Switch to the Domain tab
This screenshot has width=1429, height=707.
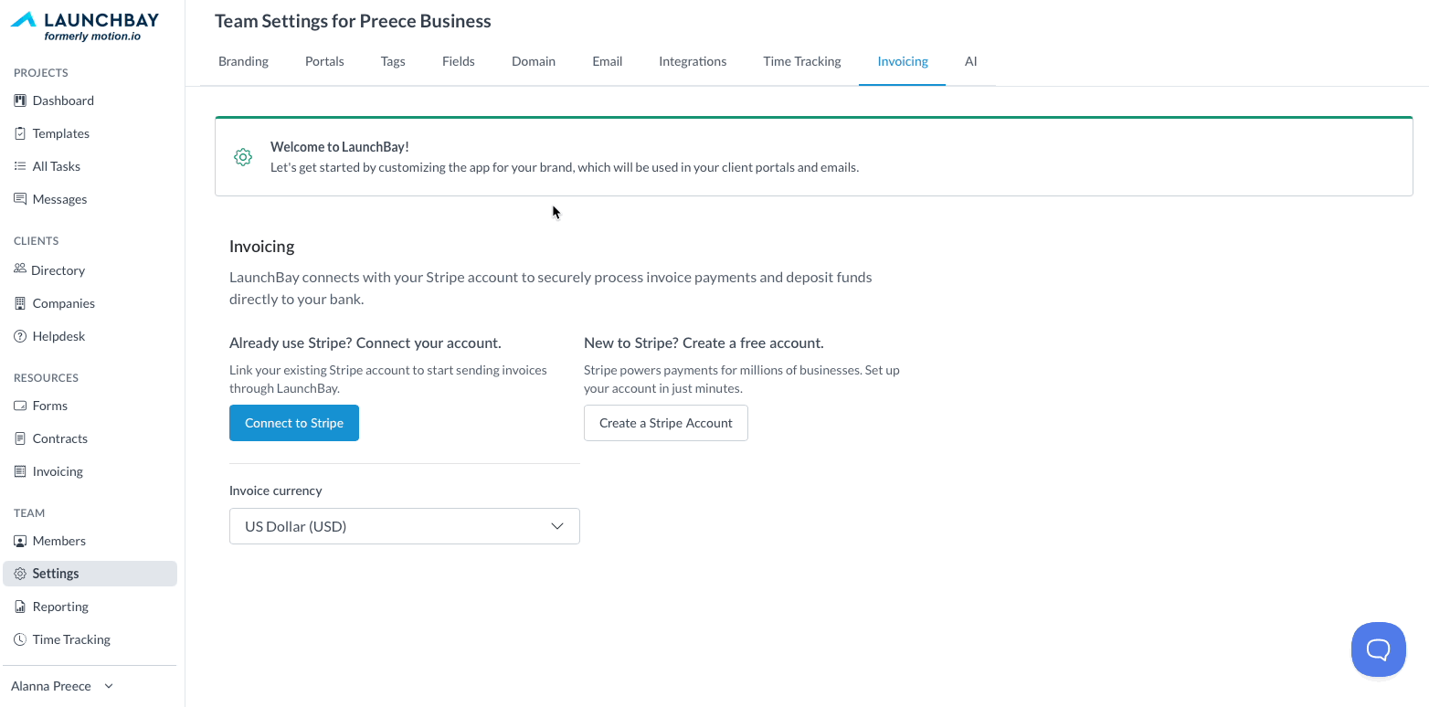point(534,61)
